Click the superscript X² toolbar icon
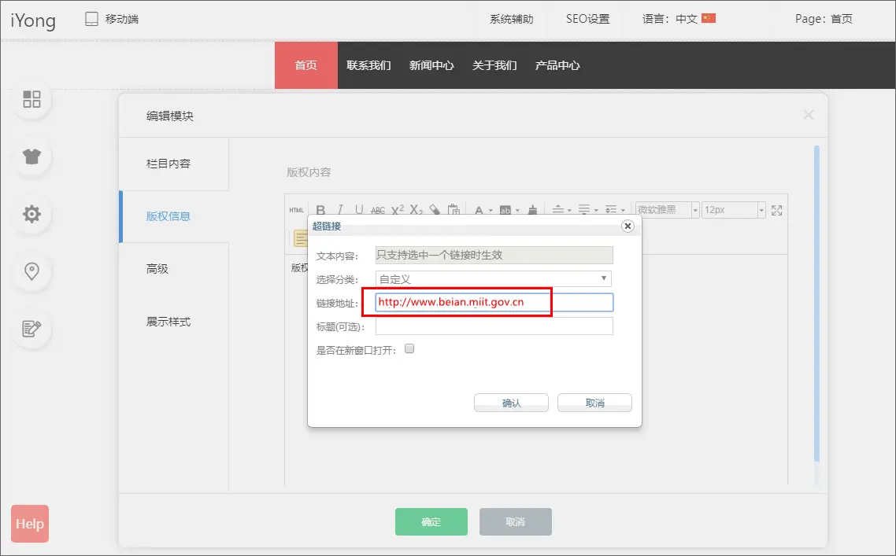896x556 pixels. 398,210
